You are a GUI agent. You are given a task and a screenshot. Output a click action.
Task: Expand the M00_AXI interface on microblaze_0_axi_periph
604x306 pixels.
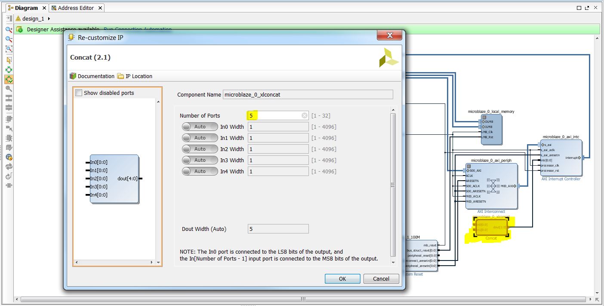point(515,186)
